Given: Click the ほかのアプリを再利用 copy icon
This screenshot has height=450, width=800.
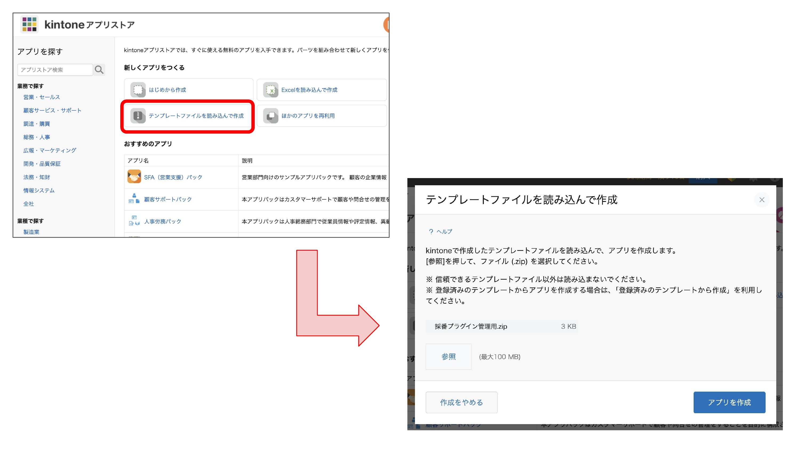Looking at the screenshot, I should pyautogui.click(x=271, y=115).
